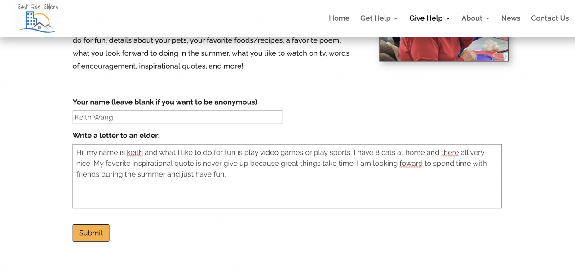Click the "Your name" field label

pyautogui.click(x=165, y=102)
